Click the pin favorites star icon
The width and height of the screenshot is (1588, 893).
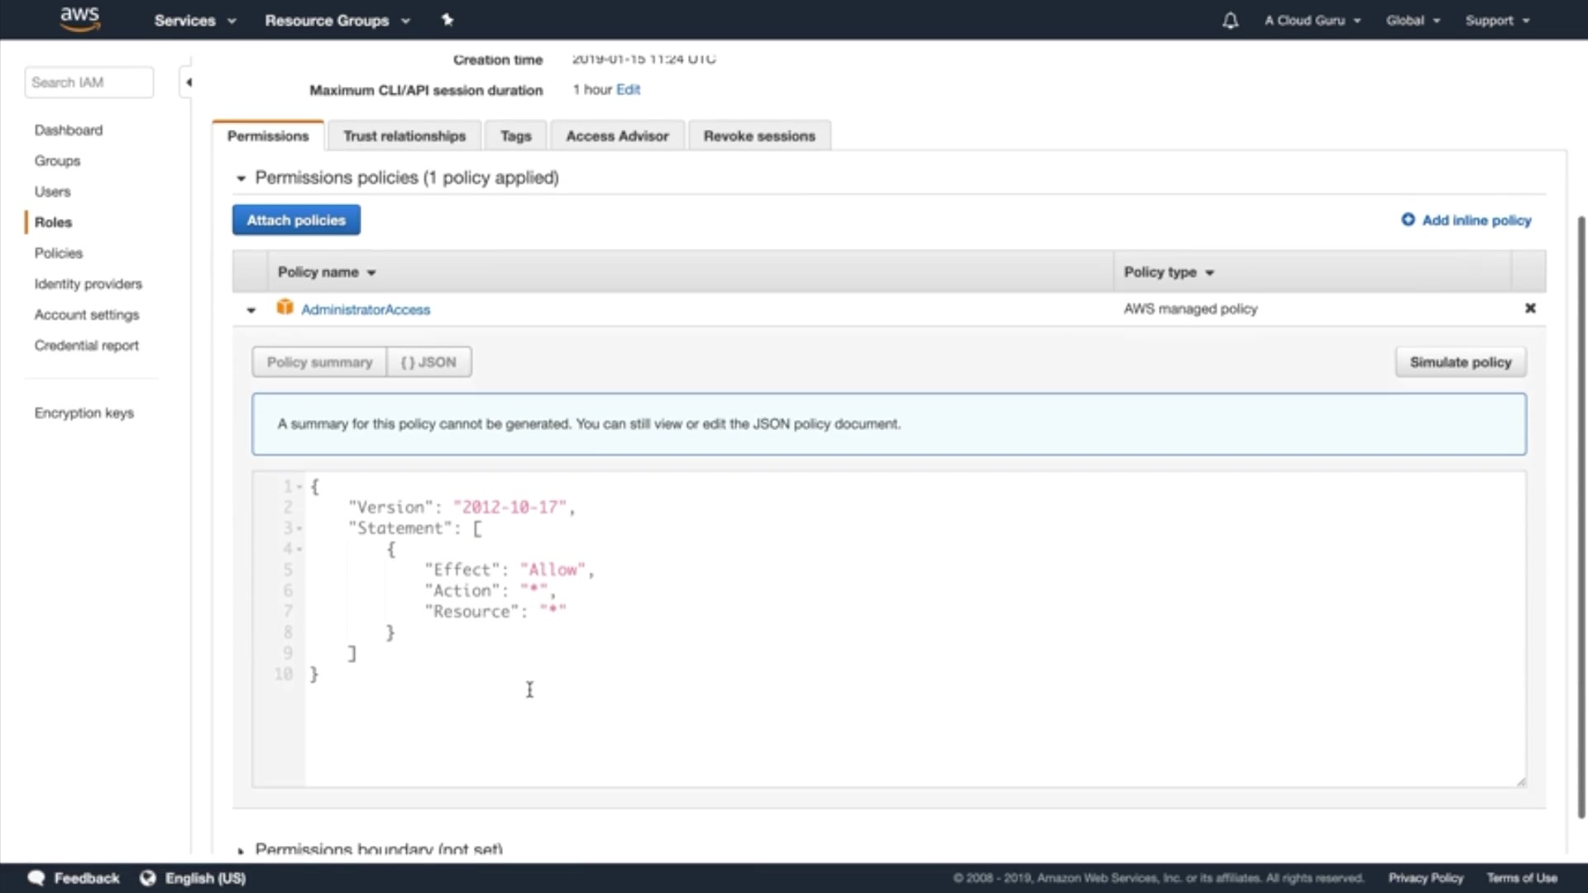447,20
